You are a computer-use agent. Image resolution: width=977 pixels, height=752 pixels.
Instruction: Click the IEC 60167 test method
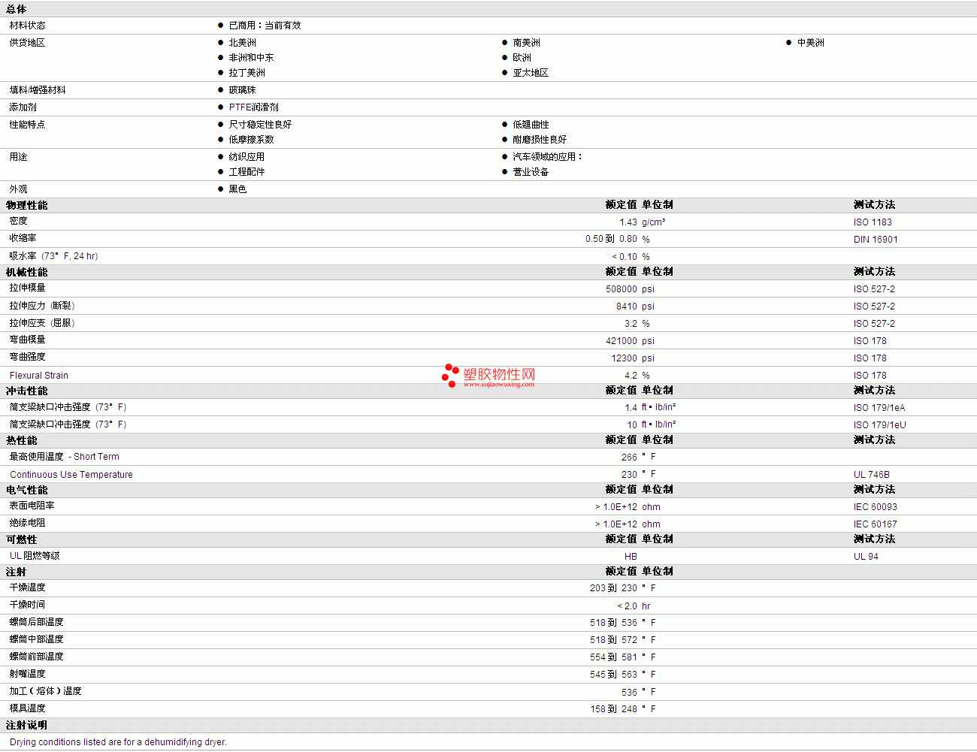[875, 524]
